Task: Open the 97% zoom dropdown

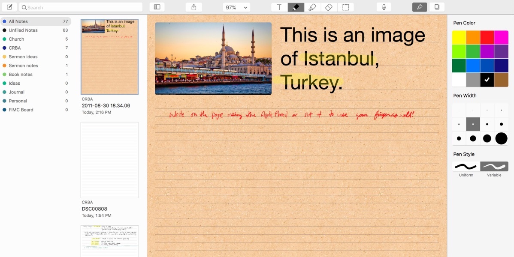Action: coord(236,7)
